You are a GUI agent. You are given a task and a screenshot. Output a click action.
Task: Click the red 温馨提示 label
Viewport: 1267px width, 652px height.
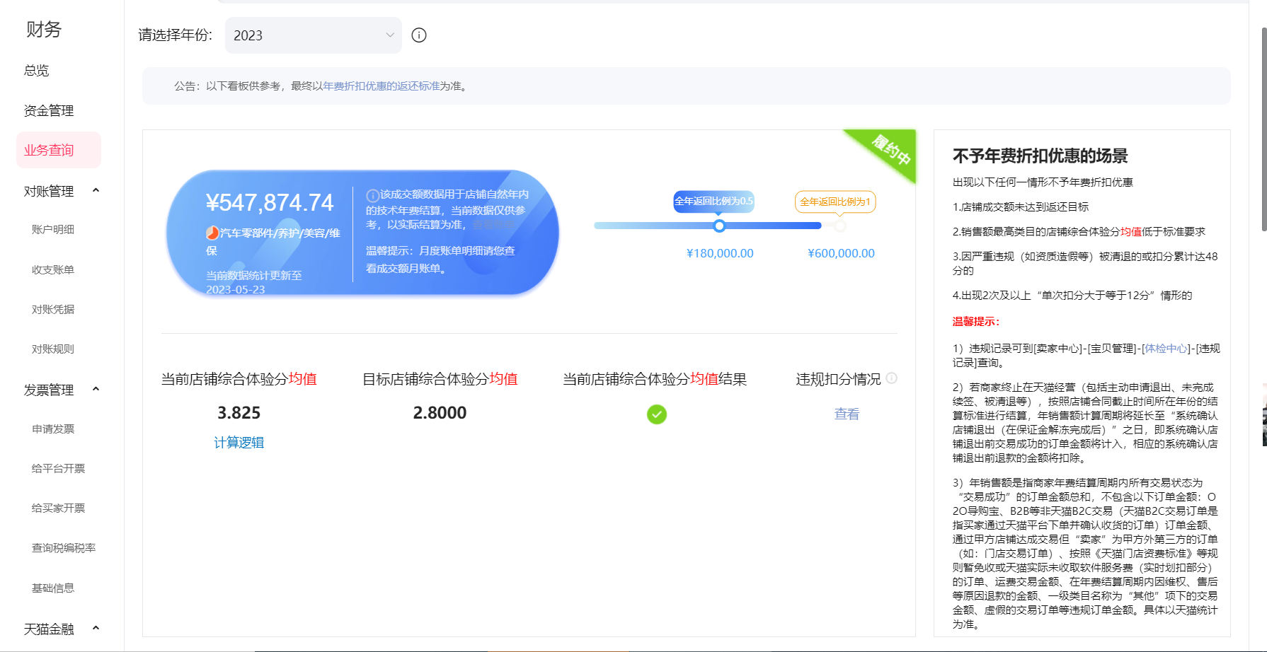click(975, 322)
